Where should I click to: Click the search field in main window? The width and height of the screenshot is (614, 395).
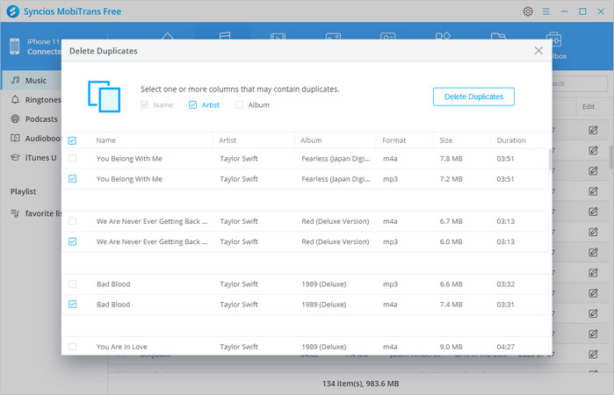click(580, 83)
